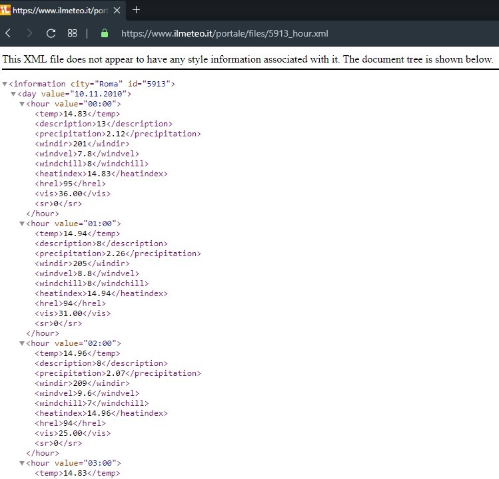Click the windir 201 line

82,144
